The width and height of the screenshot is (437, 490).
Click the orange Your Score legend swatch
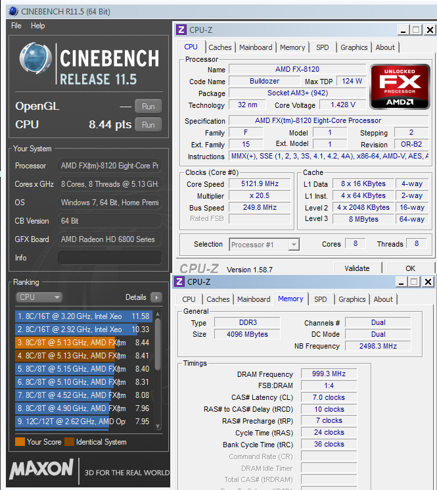coord(20,442)
